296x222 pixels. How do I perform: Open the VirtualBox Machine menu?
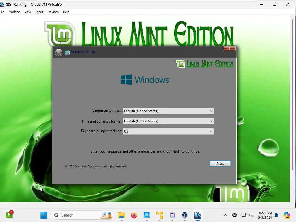(x=14, y=12)
